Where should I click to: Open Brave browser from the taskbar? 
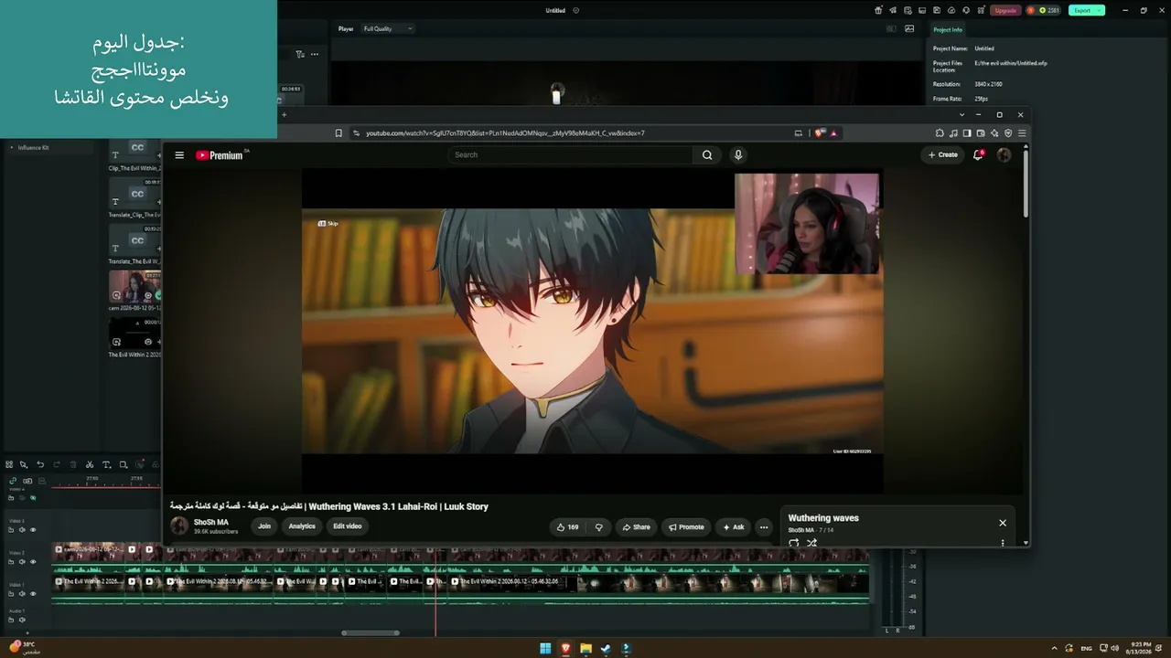565,649
